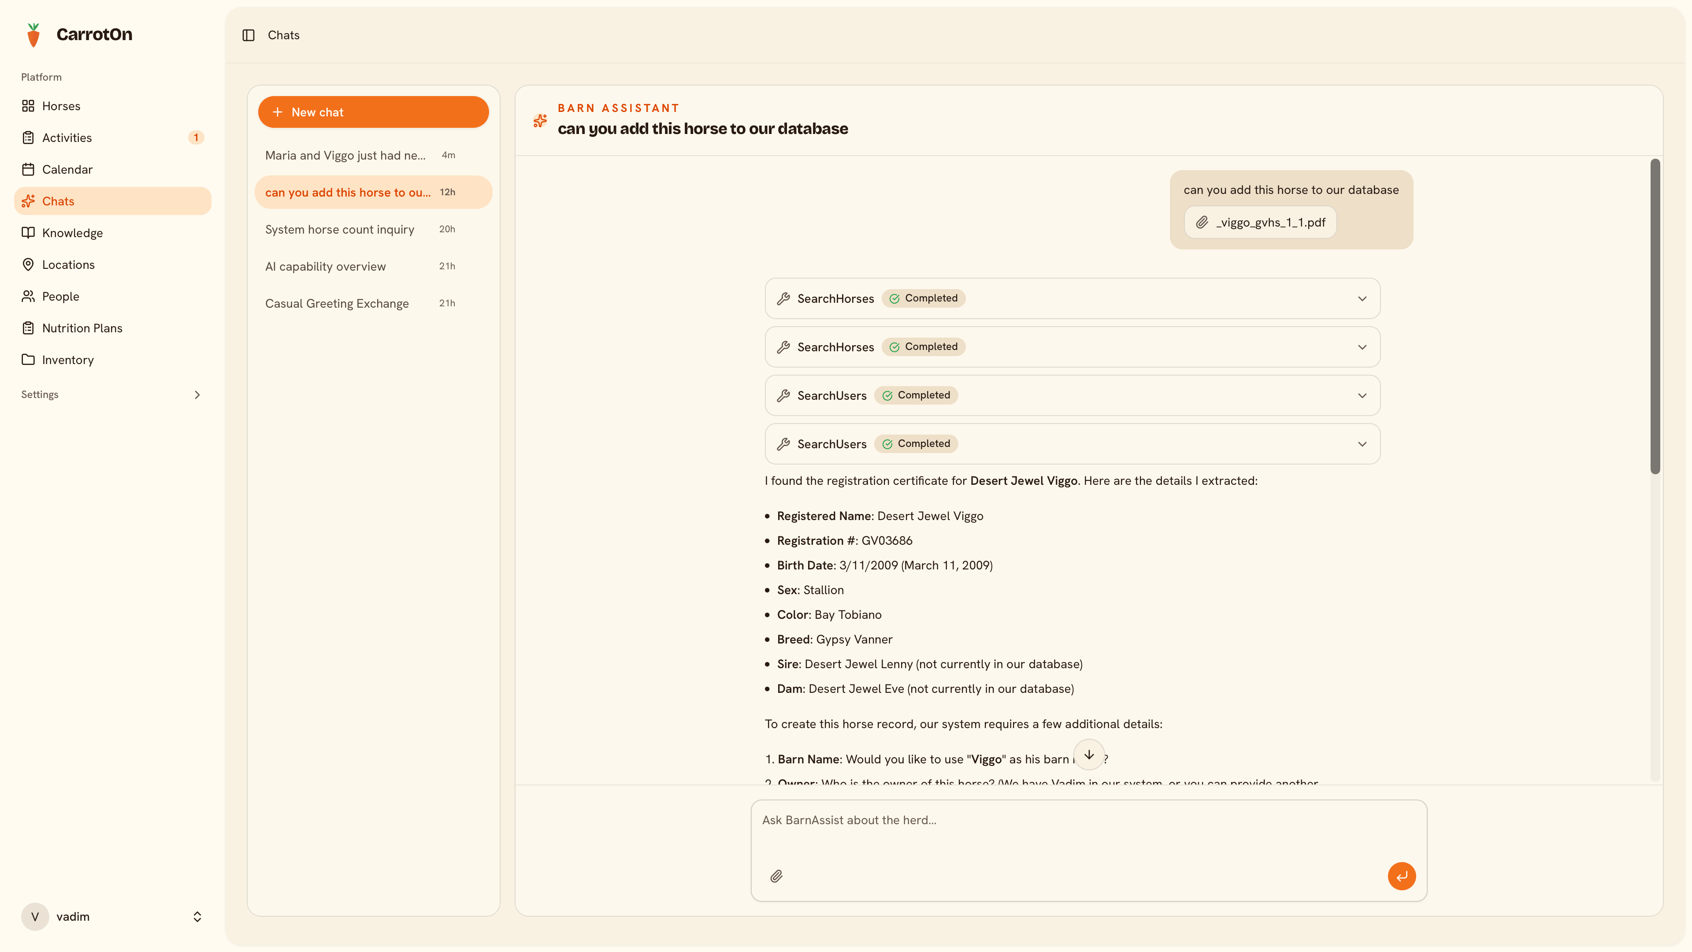This screenshot has height=952, width=1692.
Task: Click the wrench icon on first SearchHorses
Action: click(783, 299)
